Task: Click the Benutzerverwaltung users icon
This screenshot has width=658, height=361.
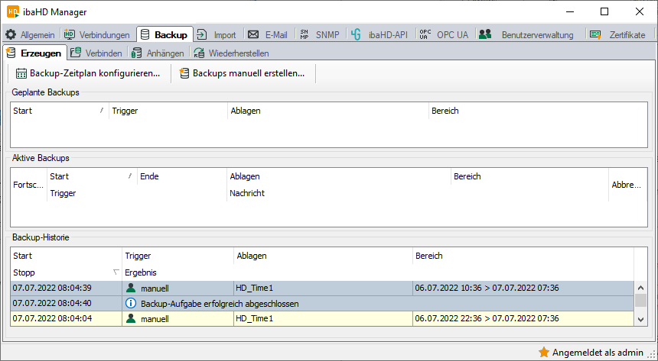Action: [485, 34]
